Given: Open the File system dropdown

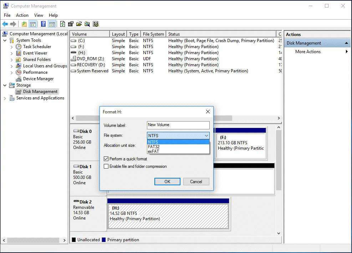Looking at the screenshot, I should pos(178,135).
